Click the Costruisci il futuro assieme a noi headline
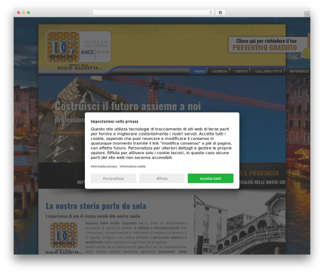The height and width of the screenshot is (274, 324). point(128,106)
